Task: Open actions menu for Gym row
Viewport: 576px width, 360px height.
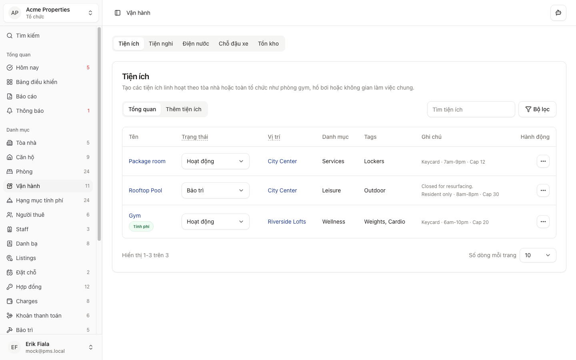Action: pyautogui.click(x=543, y=222)
